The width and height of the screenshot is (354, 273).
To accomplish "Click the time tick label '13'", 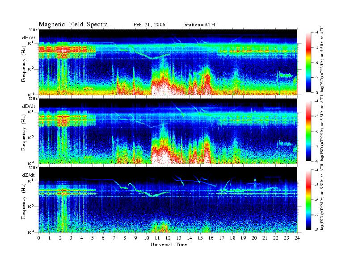I will pos(179,238).
